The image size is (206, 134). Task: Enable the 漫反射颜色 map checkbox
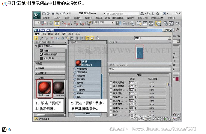[x=111, y=86]
